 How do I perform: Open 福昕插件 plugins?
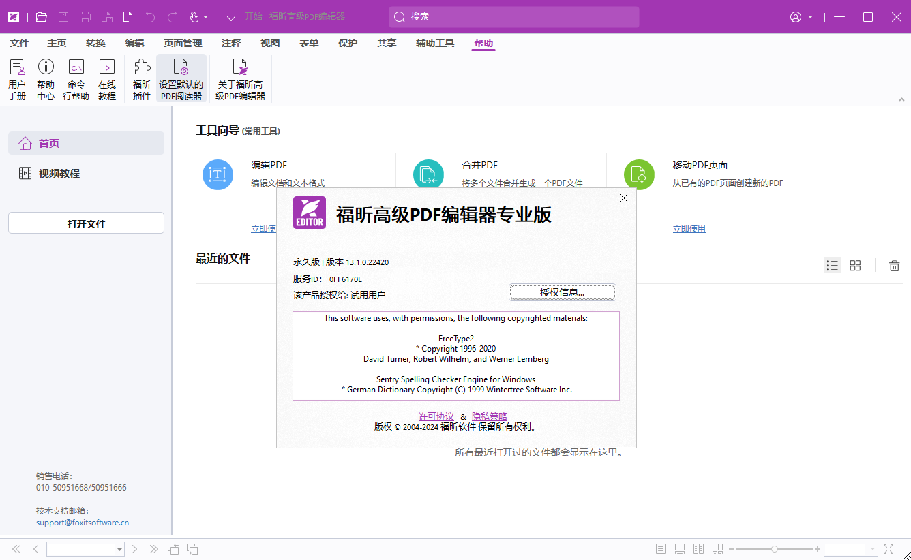click(x=142, y=79)
